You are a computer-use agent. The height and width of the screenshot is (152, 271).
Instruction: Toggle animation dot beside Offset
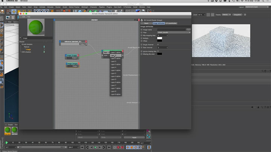(142, 41)
